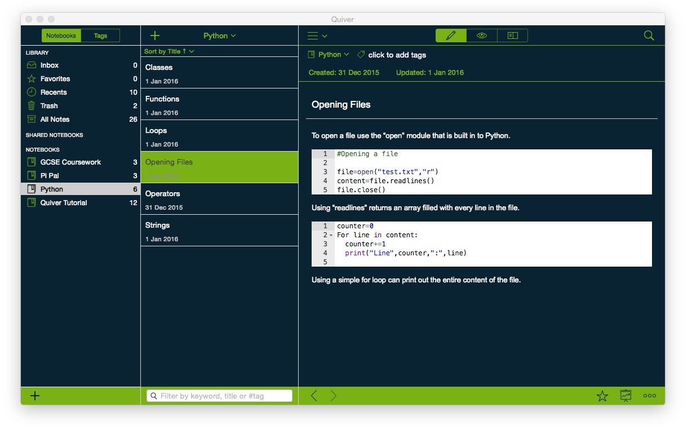Click the paragraph about using the open module
692x425 pixels.
(x=411, y=136)
